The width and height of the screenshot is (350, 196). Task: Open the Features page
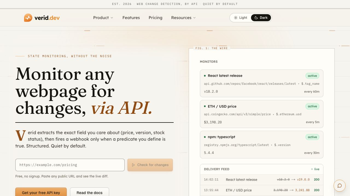(x=131, y=18)
